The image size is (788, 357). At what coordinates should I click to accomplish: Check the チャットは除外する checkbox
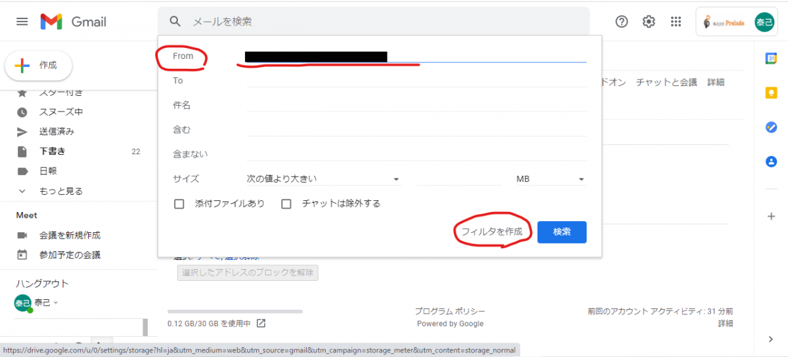click(286, 204)
